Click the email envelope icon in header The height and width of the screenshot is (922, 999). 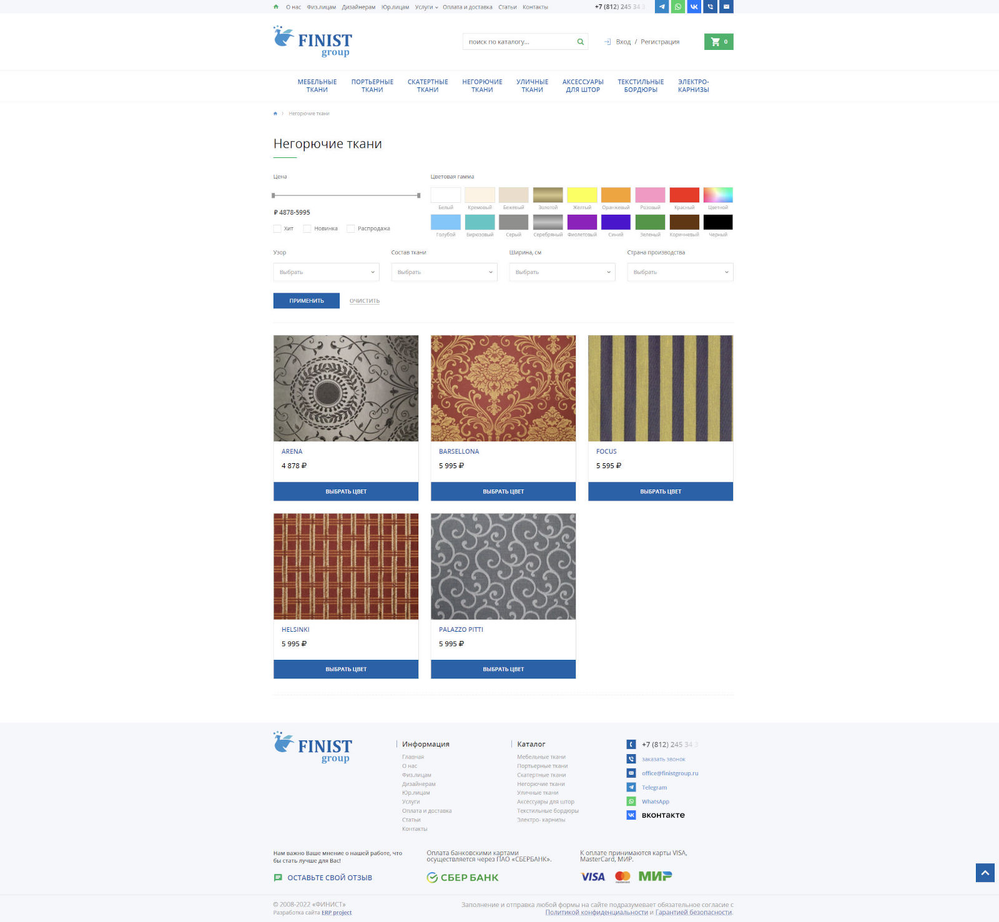pos(726,7)
